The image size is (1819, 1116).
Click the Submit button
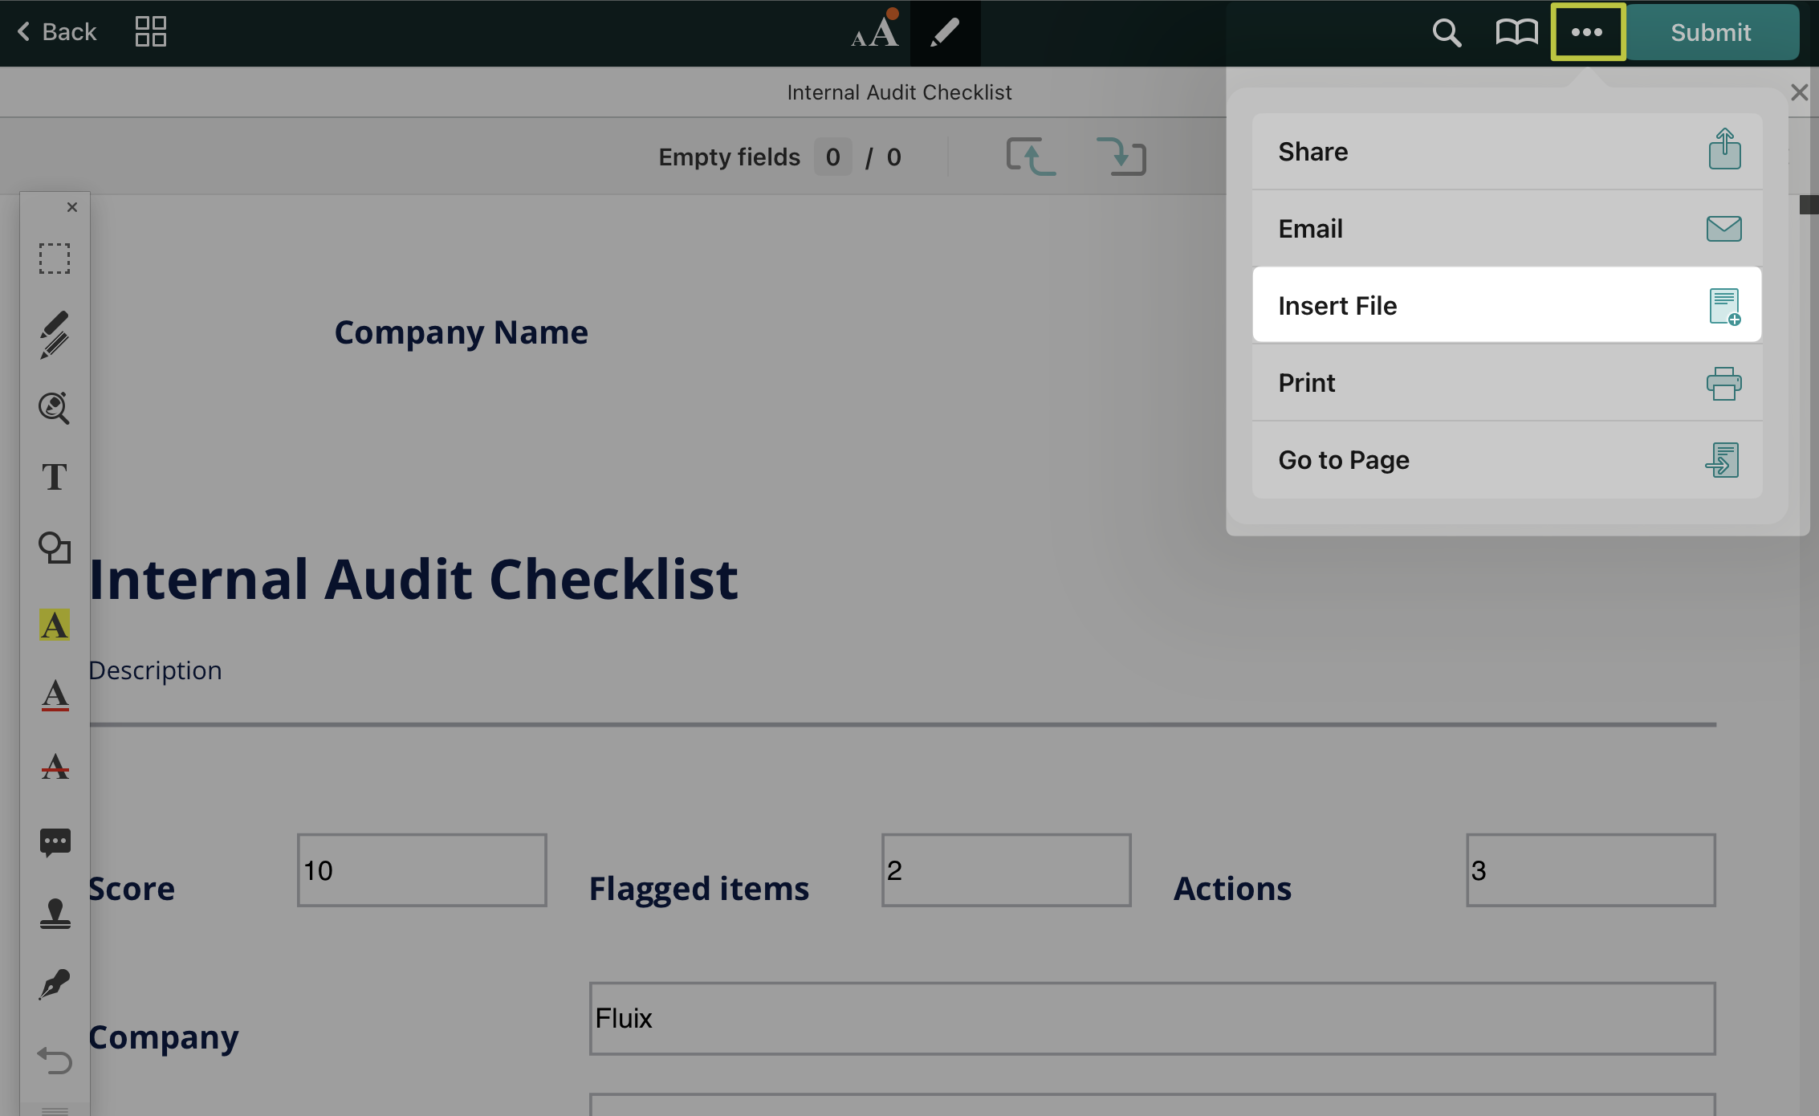(x=1711, y=32)
